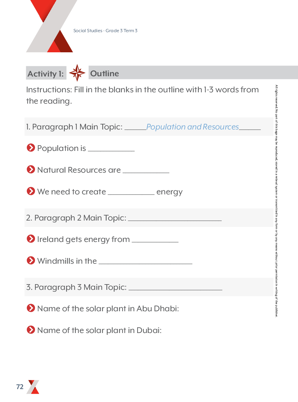This screenshot has width=298, height=402.
Task: Click the red bullet before "Natural Resources are"
Action: [31, 169]
